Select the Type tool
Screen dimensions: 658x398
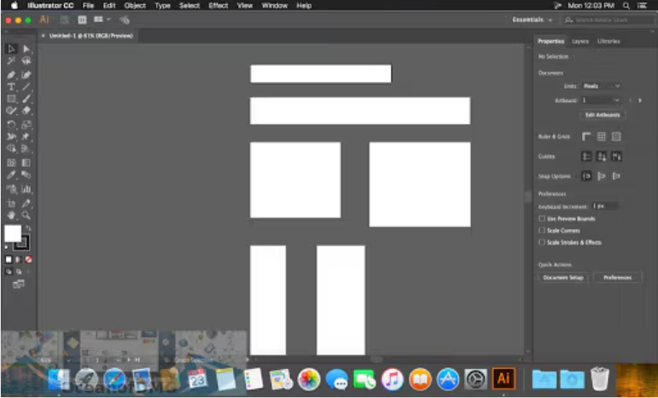11,87
